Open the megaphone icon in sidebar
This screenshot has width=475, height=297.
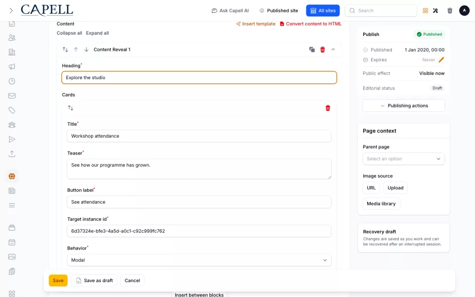[x=12, y=67]
